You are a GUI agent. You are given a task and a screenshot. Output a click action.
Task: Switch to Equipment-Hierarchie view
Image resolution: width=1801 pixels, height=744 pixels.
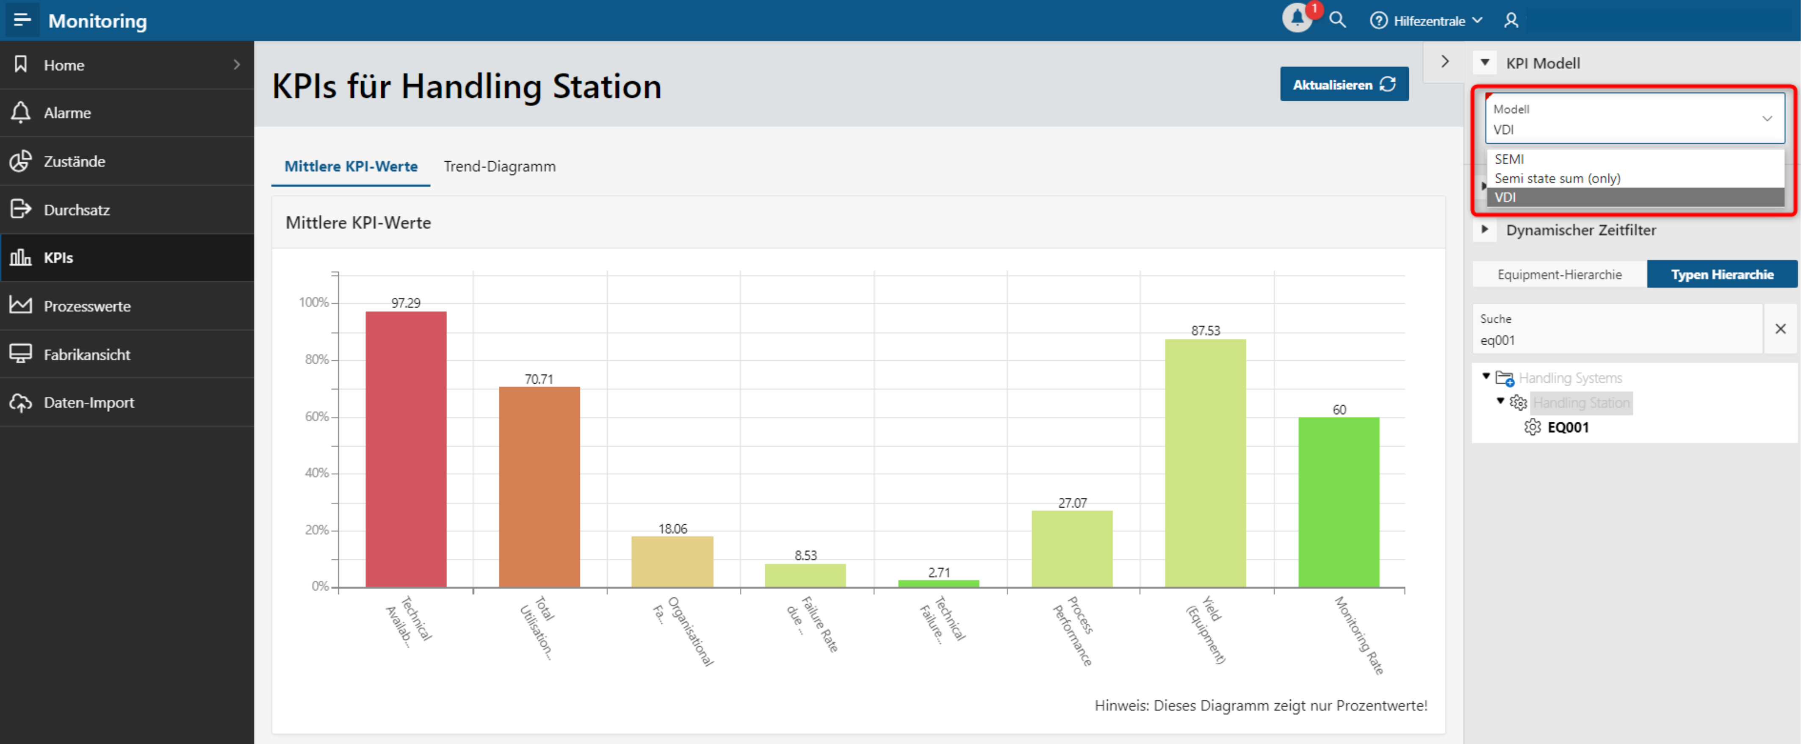[1559, 274]
